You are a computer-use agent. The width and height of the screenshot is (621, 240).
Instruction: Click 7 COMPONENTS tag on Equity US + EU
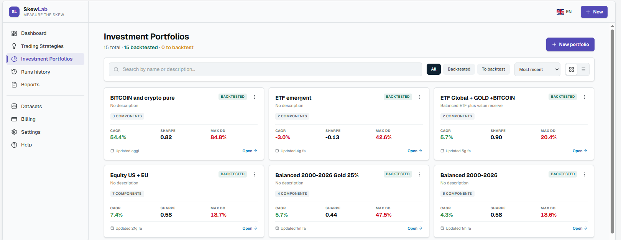click(x=127, y=194)
